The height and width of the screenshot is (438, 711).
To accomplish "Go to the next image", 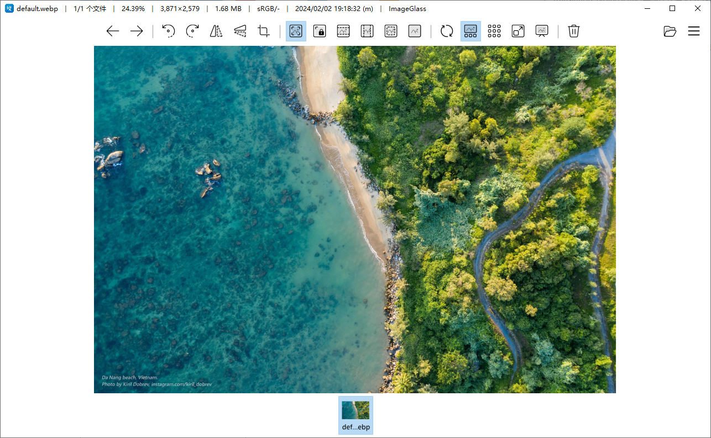I will (x=137, y=31).
